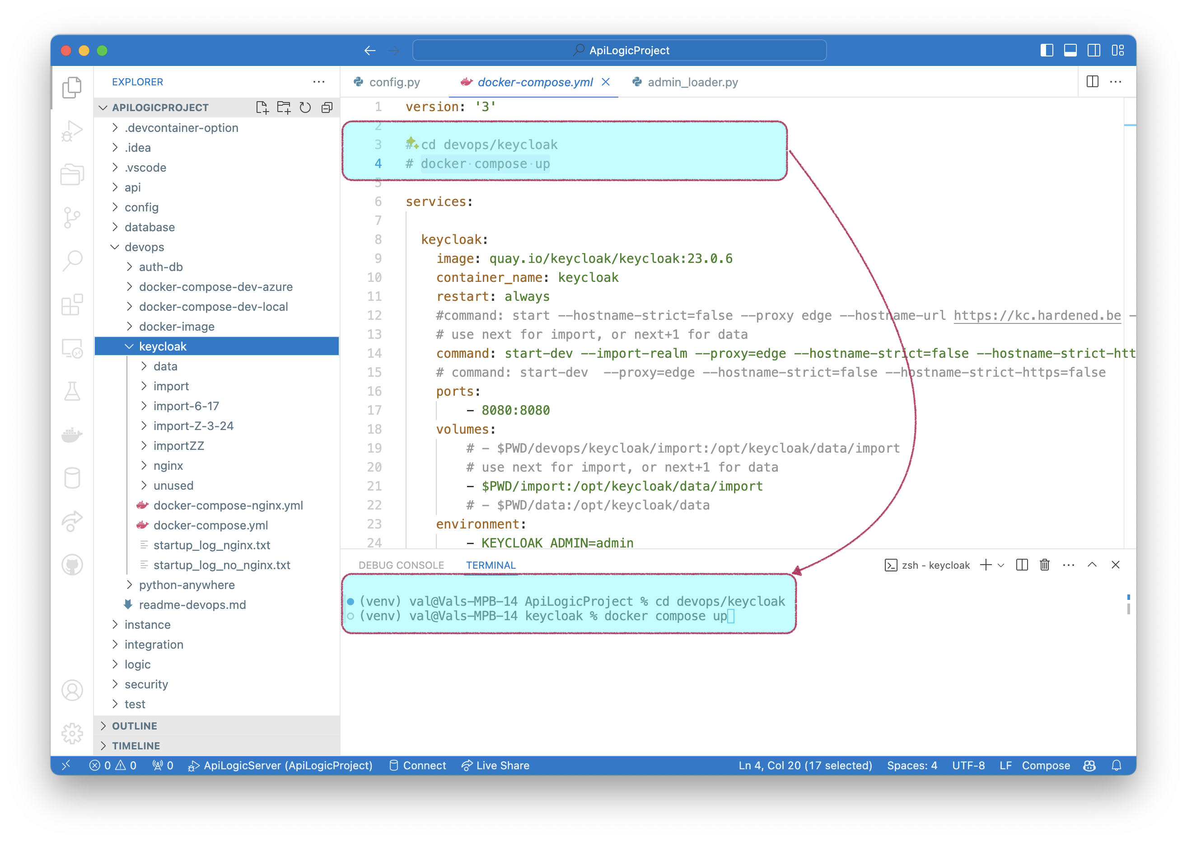The height and width of the screenshot is (842, 1187).
Task: Kill the terminal with trash icon
Action: click(x=1045, y=565)
